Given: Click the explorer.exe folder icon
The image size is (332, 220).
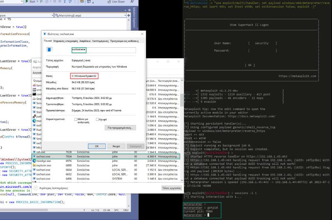Looking at the screenshot, I should tap(34, 165).
